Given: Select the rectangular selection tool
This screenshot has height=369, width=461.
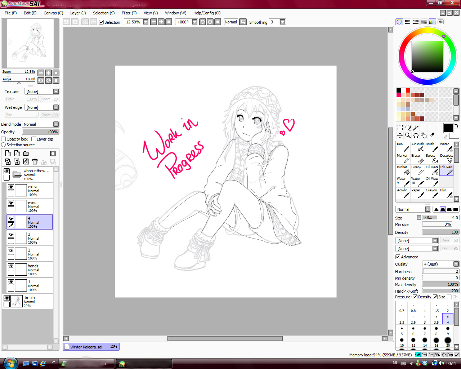Looking at the screenshot, I should tap(400, 128).
